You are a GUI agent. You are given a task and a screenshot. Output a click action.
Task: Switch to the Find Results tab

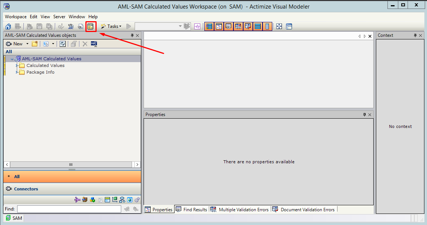192,209
